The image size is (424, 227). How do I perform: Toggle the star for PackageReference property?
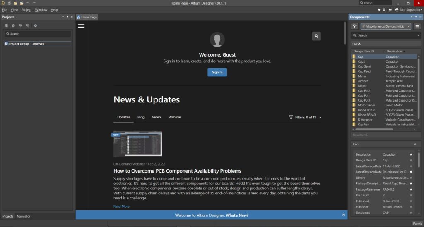411,189
